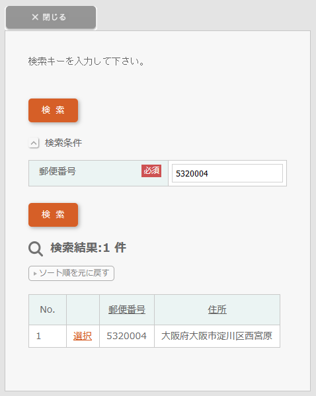Reset sorting with ソート順を元に戻す

(x=71, y=273)
